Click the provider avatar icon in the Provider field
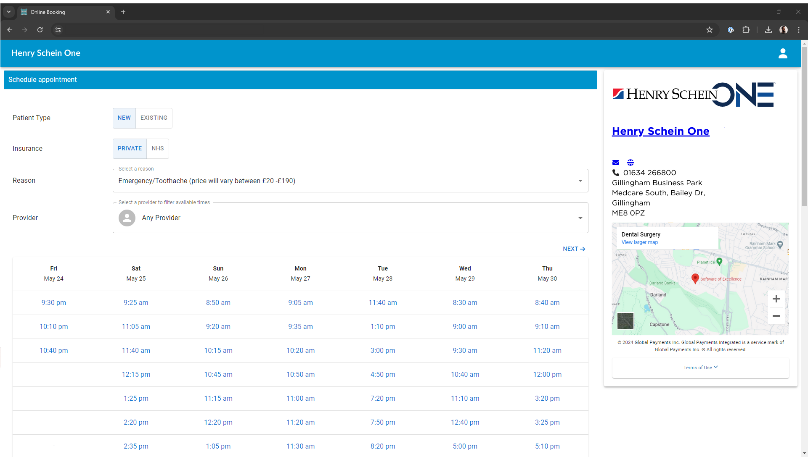The image size is (808, 457). (x=127, y=218)
